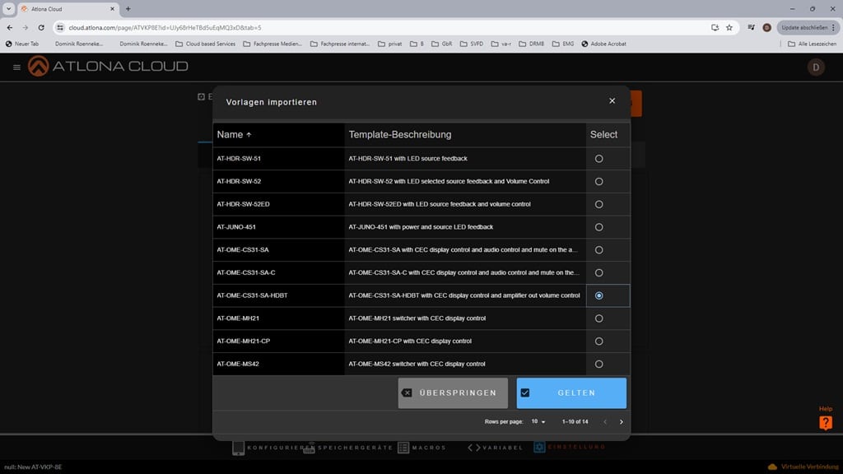Open the hamburger navigation menu
The height and width of the screenshot is (474, 843).
tap(16, 67)
